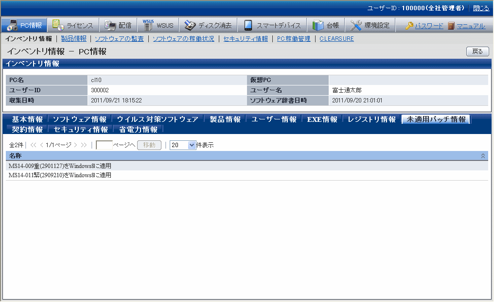Select the MS14-011緊(2909210) patch row
494x302 pixels.
(247, 175)
